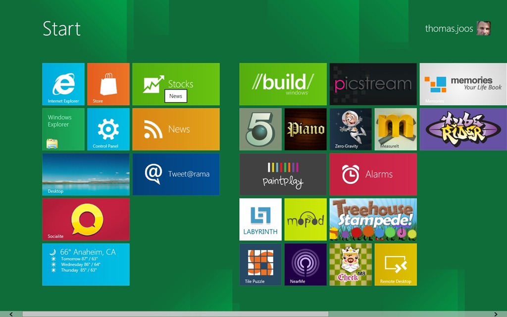Image resolution: width=507 pixels, height=317 pixels.
Task: Open the Tile Puzzle game
Action: coord(260,264)
